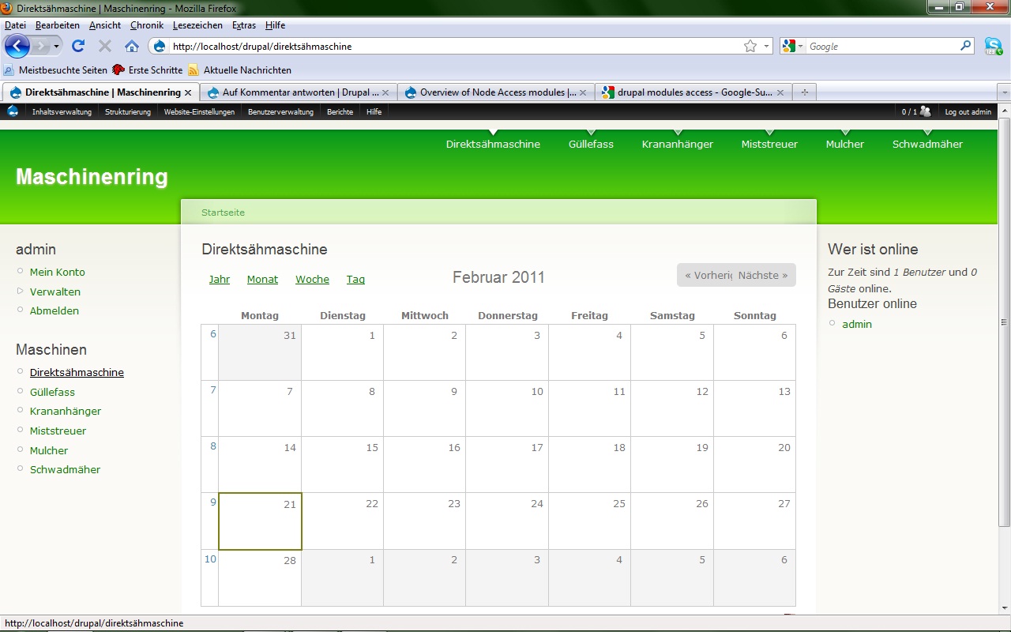Bookmark this page with the star icon
1011x632 pixels.
click(750, 46)
